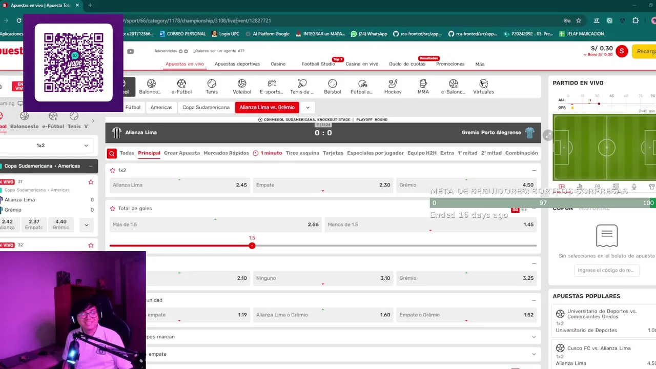
Task: Switch to the 1 minuto markets tab
Action: click(268, 153)
